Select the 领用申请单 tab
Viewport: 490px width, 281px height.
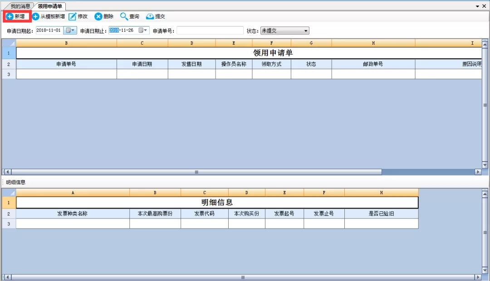(x=50, y=6)
